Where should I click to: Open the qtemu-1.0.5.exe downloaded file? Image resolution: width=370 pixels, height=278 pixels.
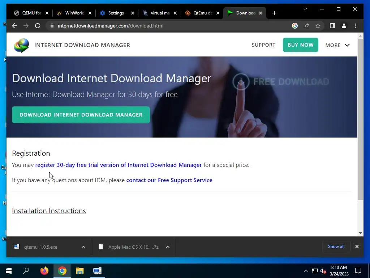coord(40,247)
